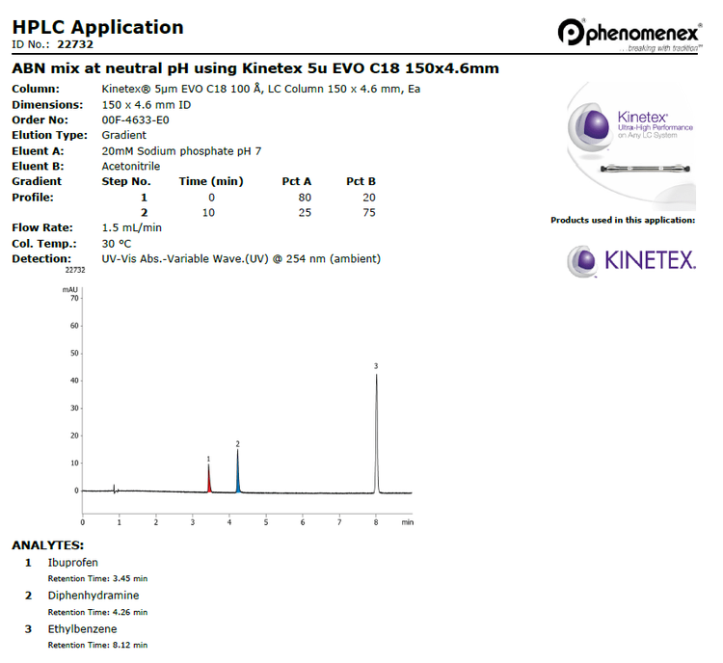Click the Step No. gradient column header
The image size is (723, 663).
pyautogui.click(x=126, y=182)
